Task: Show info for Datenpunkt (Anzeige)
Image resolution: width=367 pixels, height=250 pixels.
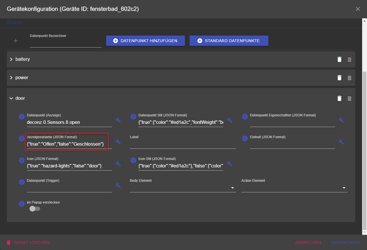Action: pyautogui.click(x=22, y=117)
